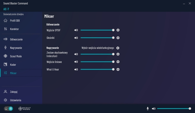Minimize the Sound Blaster Command window
Image resolution: width=195 pixels, height=113 pixels.
tap(184, 3)
